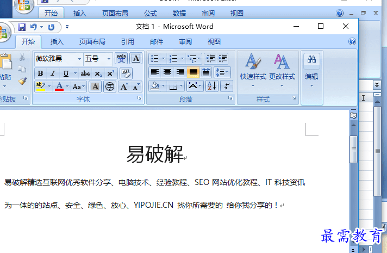The height and width of the screenshot is (253, 387).
Task: Click the Cut scissors icon
Action: 22,57
